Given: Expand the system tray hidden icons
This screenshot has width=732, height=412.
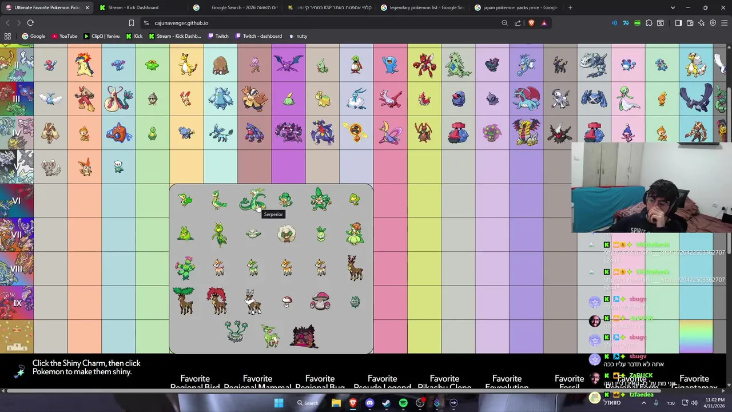Looking at the screenshot, I should (643, 403).
